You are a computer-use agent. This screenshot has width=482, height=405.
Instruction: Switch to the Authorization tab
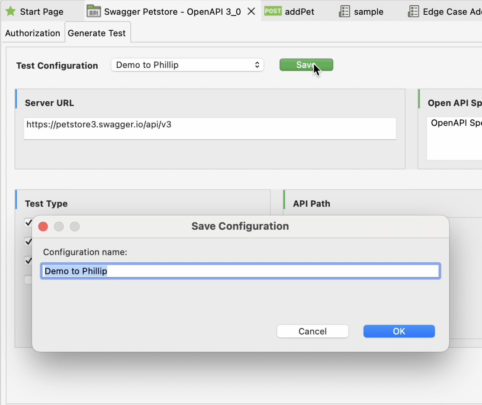click(x=32, y=33)
